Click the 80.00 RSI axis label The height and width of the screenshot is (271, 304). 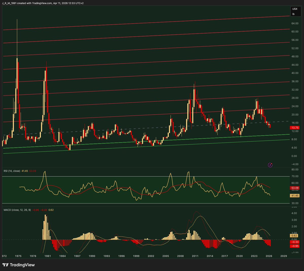click(x=295, y=170)
